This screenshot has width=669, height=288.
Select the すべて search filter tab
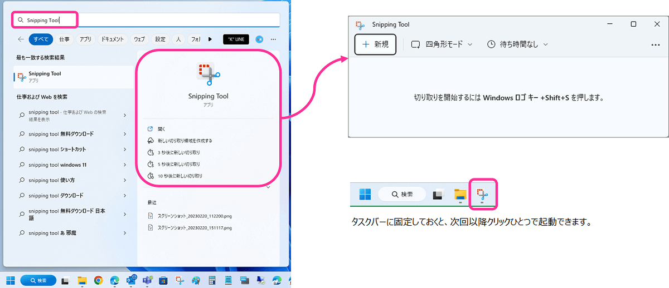[x=41, y=39]
